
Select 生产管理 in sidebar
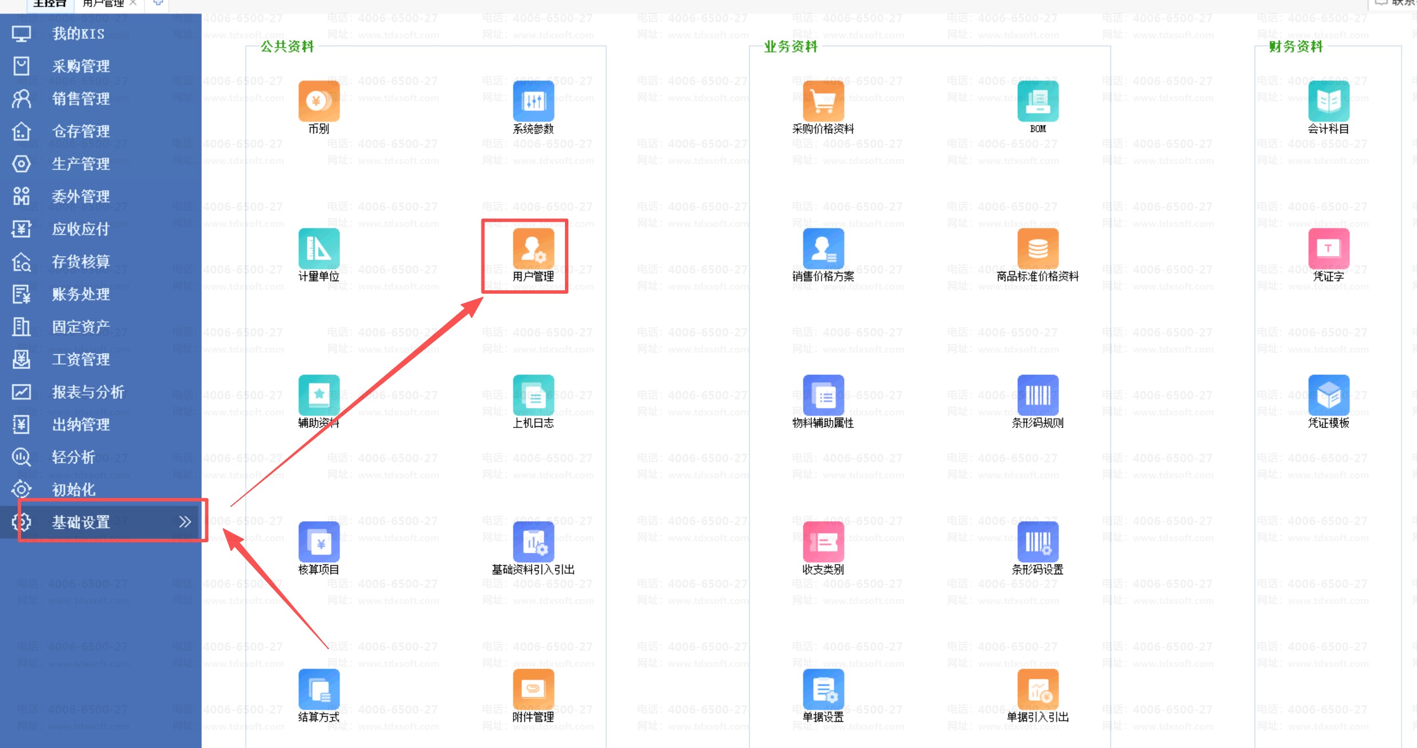[101, 164]
